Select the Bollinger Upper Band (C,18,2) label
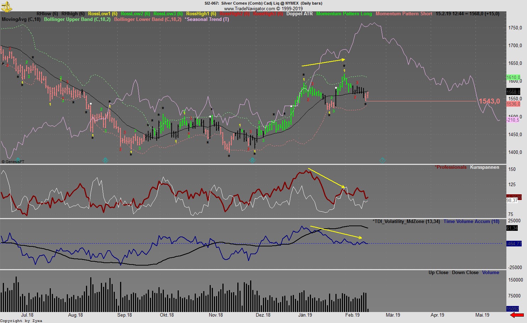Viewport: 527px width, 323px height. pyautogui.click(x=77, y=20)
